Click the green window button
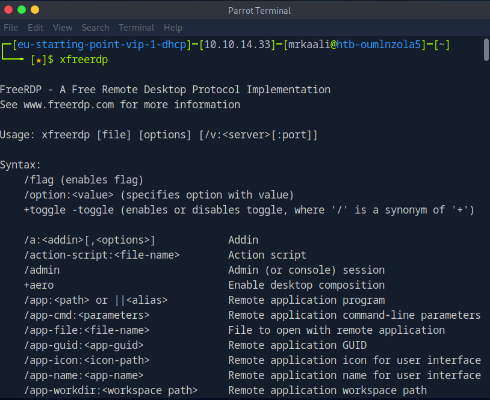490x400 pixels. click(x=22, y=10)
